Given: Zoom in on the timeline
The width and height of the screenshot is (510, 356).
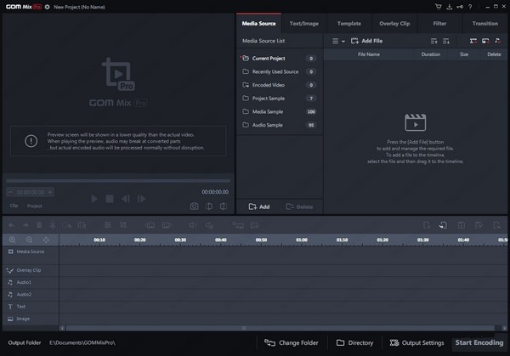Looking at the screenshot, I should click(x=13, y=240).
